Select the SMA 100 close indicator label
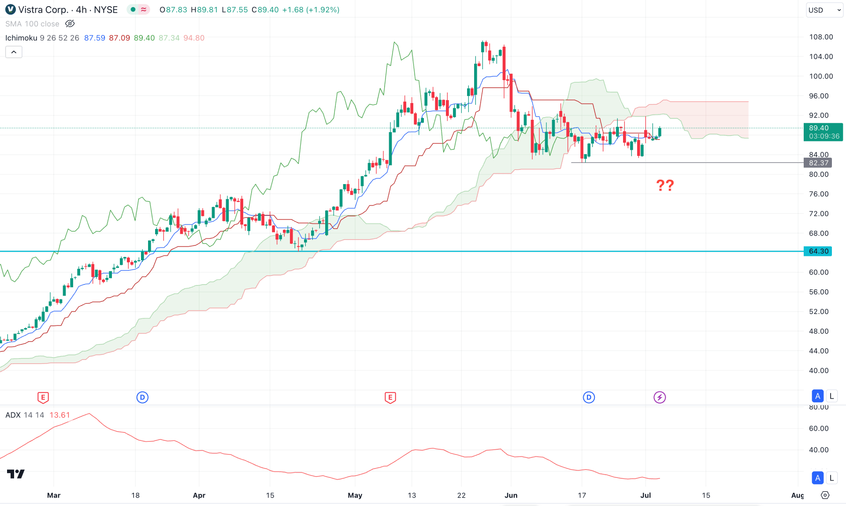Image resolution: width=846 pixels, height=506 pixels. click(32, 24)
